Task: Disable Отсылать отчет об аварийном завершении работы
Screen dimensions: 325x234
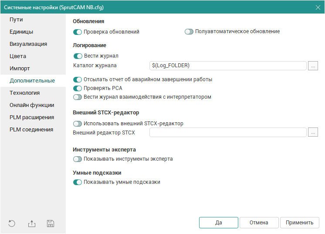Action: coord(78,80)
